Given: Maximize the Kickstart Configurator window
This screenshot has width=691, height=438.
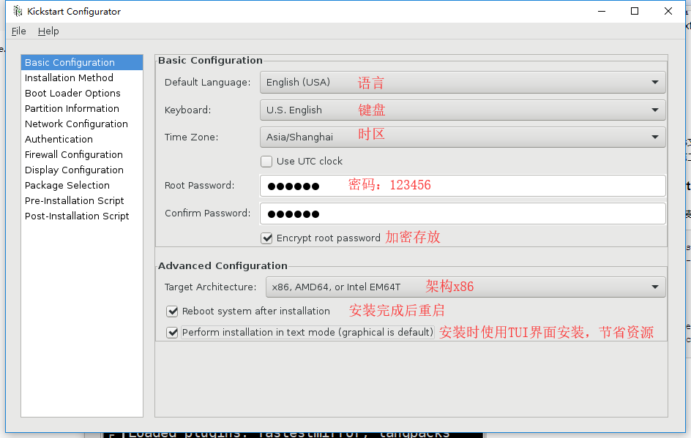Looking at the screenshot, I should click(635, 12).
